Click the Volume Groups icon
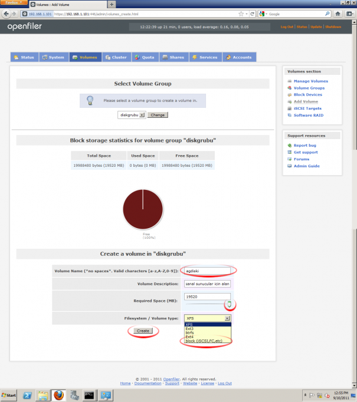 pos(290,88)
